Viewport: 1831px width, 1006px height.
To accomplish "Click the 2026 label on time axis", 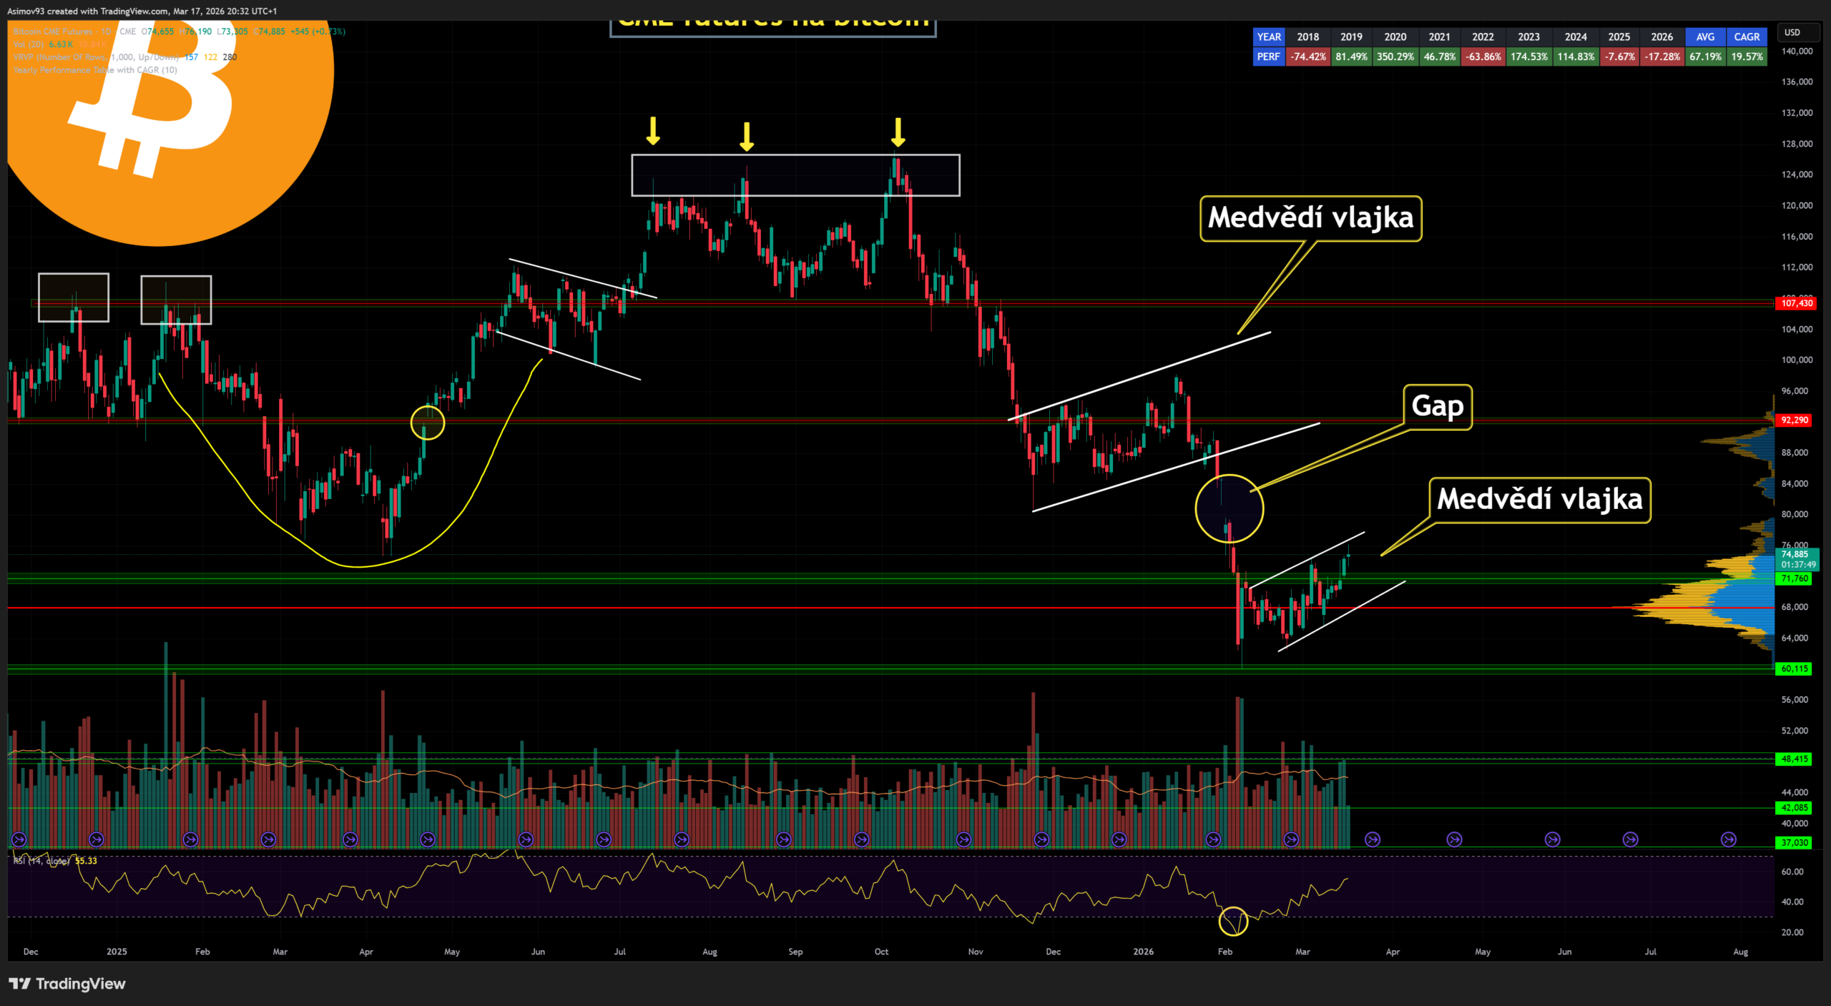I will pyautogui.click(x=1143, y=952).
